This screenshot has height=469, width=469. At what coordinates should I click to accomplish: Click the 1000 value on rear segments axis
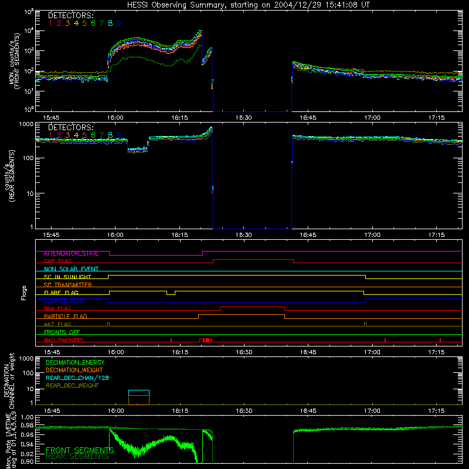pyautogui.click(x=26, y=124)
